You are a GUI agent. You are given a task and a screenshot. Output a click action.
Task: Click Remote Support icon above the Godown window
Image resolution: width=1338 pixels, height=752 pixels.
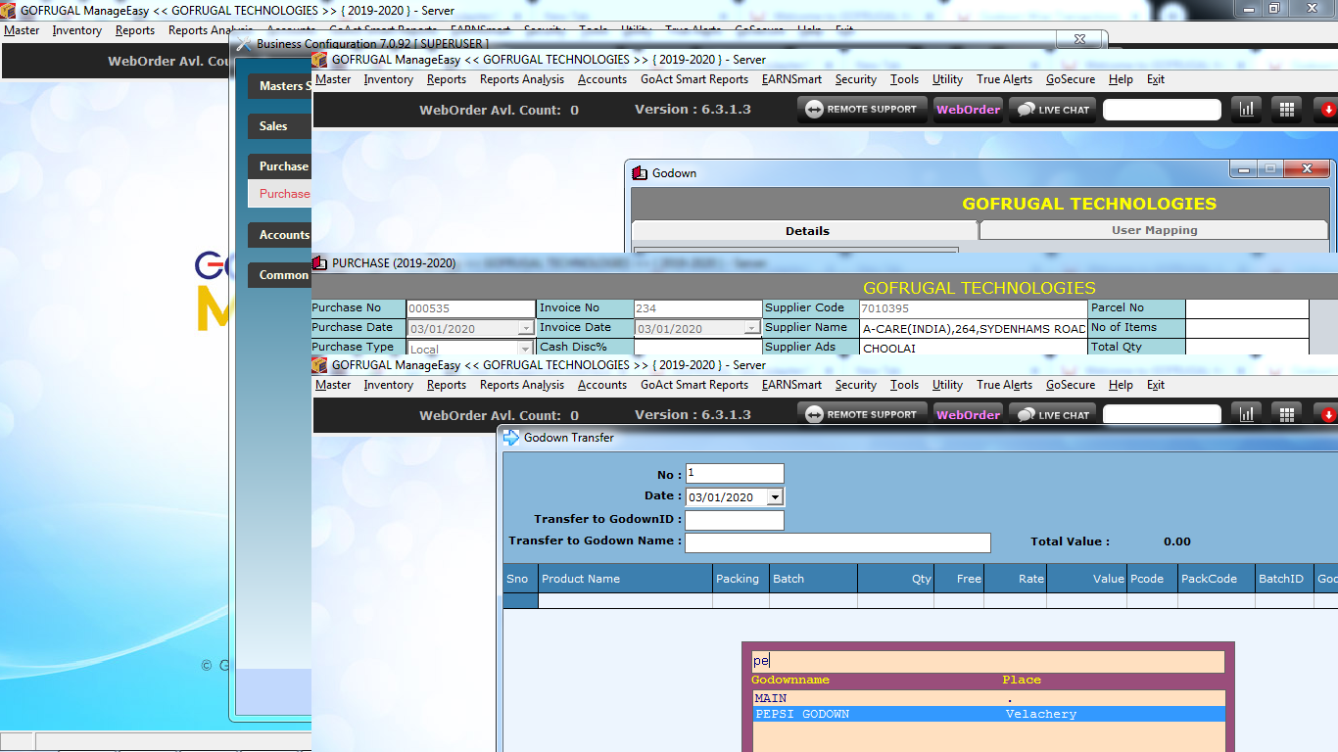pyautogui.click(x=814, y=109)
